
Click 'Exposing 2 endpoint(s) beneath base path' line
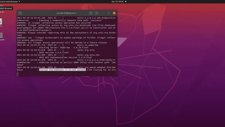tap(71, 20)
